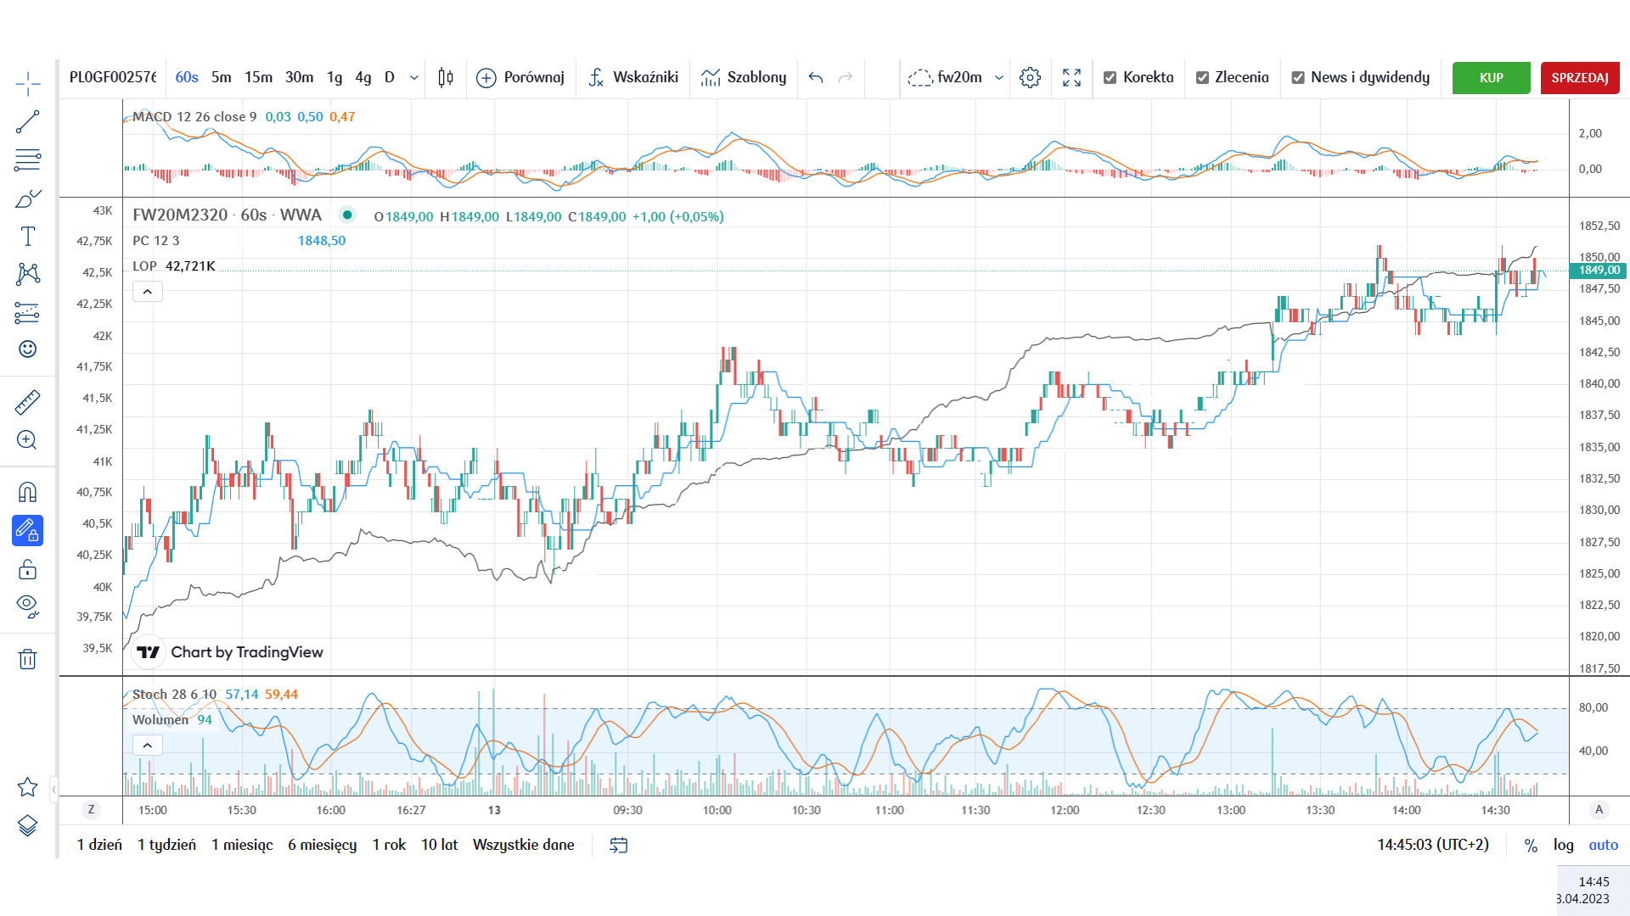The height and width of the screenshot is (916, 1630).
Task: Click the trash remove drawings icon
Action: point(27,659)
